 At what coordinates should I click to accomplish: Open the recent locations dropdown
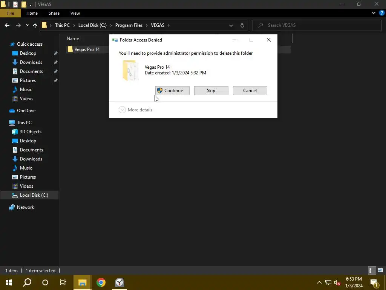click(27, 25)
